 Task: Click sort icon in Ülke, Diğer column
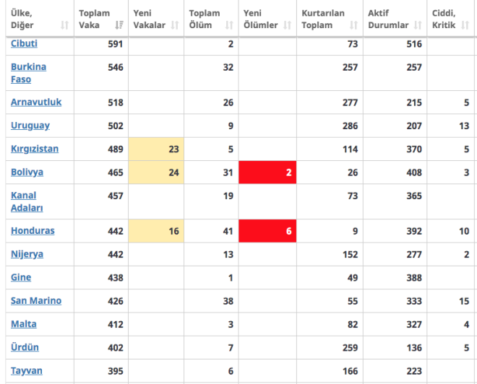coord(65,26)
